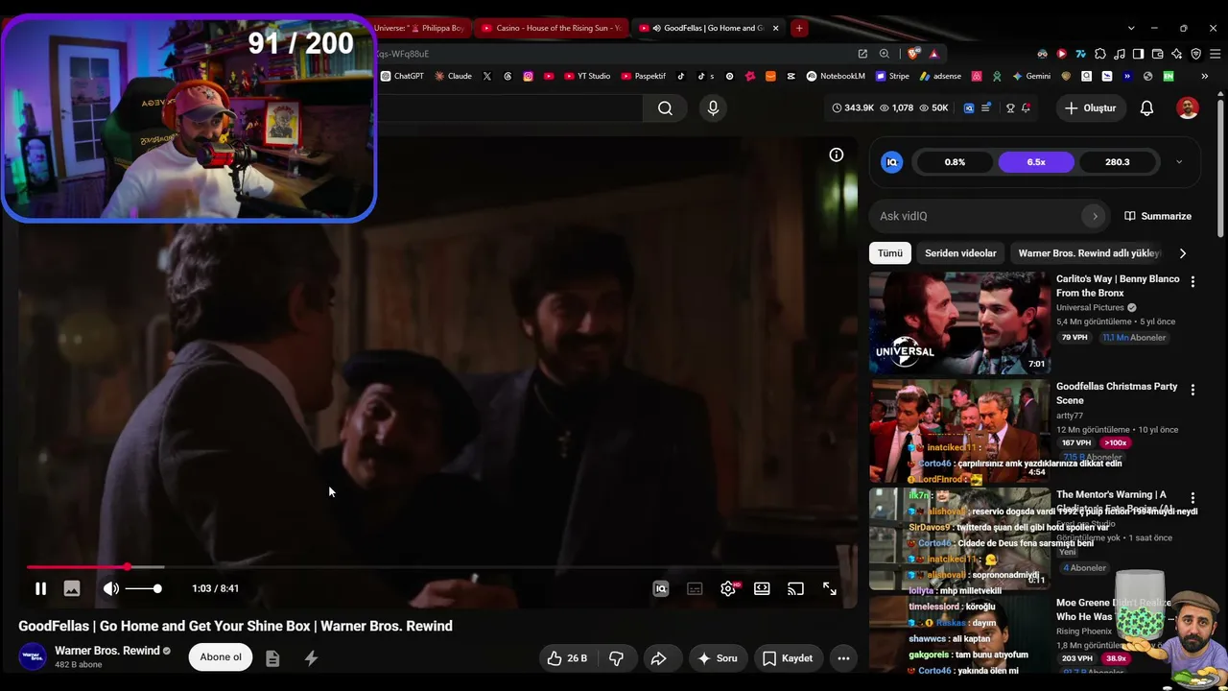Select the Warner Bros. Rewind adlı yükleyen chip
The height and width of the screenshot is (691, 1228).
pyautogui.click(x=1089, y=253)
